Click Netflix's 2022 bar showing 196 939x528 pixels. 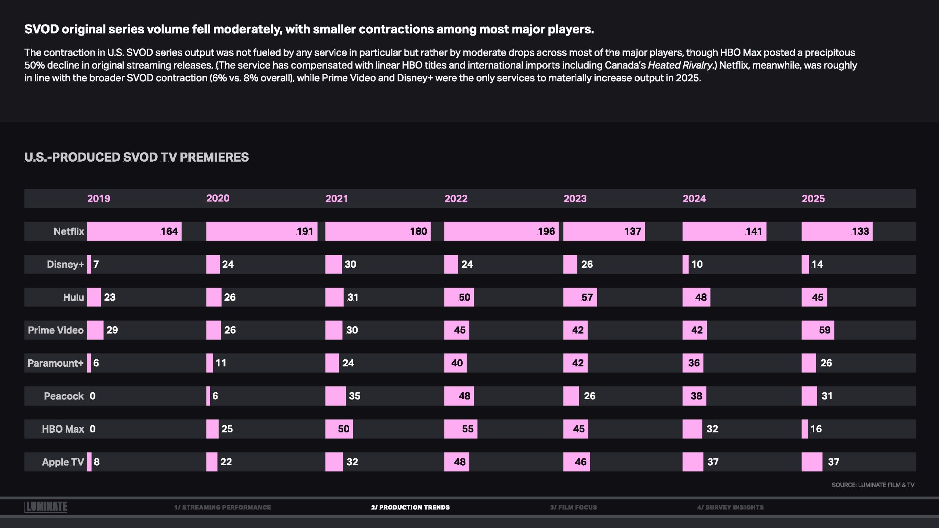[501, 231]
